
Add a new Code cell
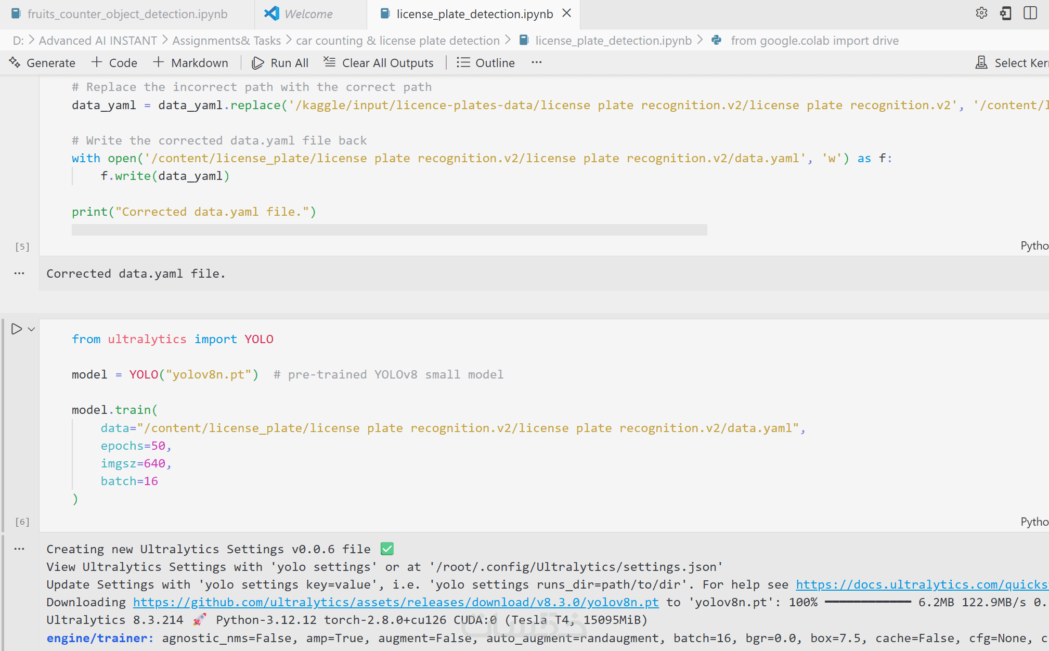pos(114,63)
